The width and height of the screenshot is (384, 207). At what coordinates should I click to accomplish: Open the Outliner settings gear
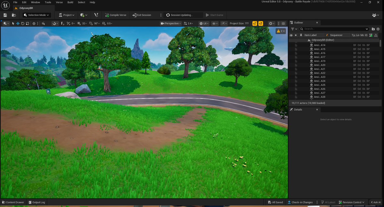378,29
